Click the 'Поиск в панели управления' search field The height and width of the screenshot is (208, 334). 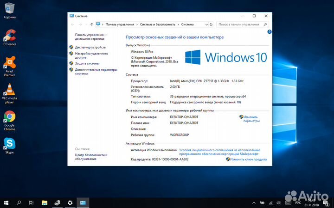(243, 24)
